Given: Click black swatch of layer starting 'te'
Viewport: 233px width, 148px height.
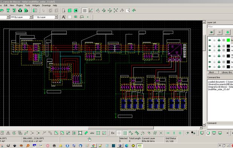Looking at the screenshot, I should point(228,62).
